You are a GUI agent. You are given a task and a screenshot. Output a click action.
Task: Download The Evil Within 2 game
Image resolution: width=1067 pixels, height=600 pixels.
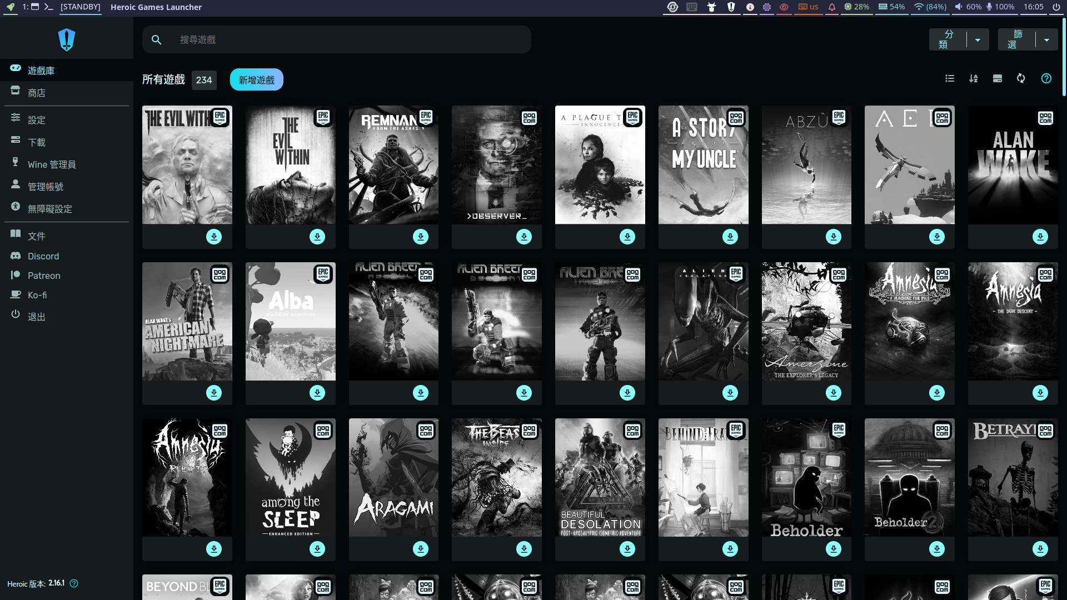point(214,237)
